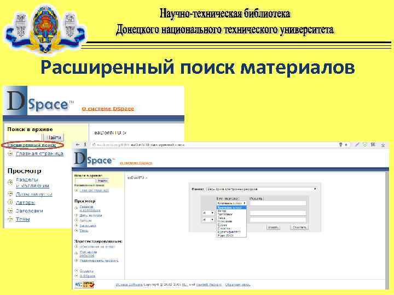Image resolution: width=394 pixels, height=295 pixels.
Task: Open 'Разделы и коллекции' in front window sidebar
Action: (90, 209)
